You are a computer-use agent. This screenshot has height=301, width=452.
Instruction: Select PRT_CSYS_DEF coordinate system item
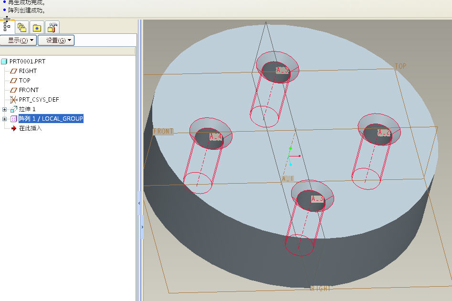(x=39, y=100)
